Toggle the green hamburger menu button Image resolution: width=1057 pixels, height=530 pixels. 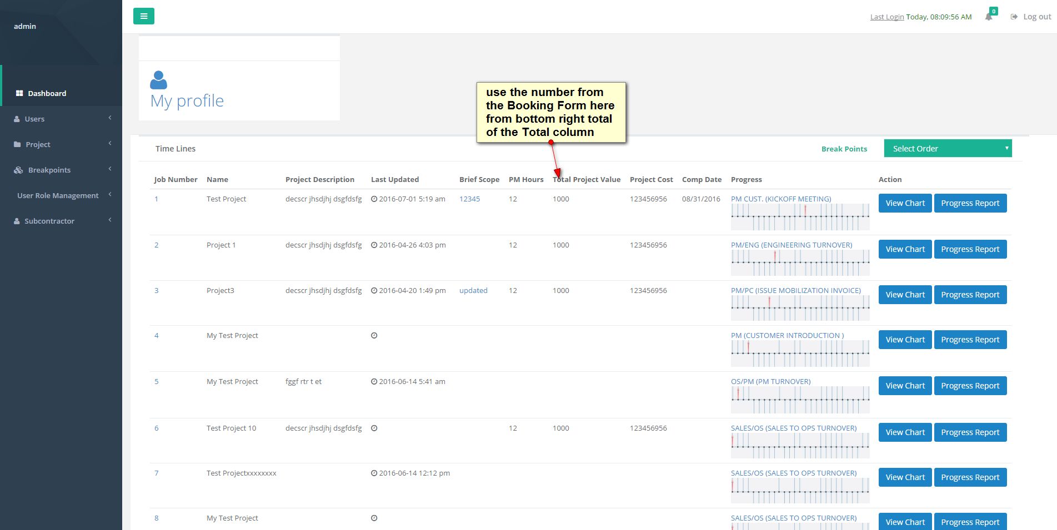[144, 16]
